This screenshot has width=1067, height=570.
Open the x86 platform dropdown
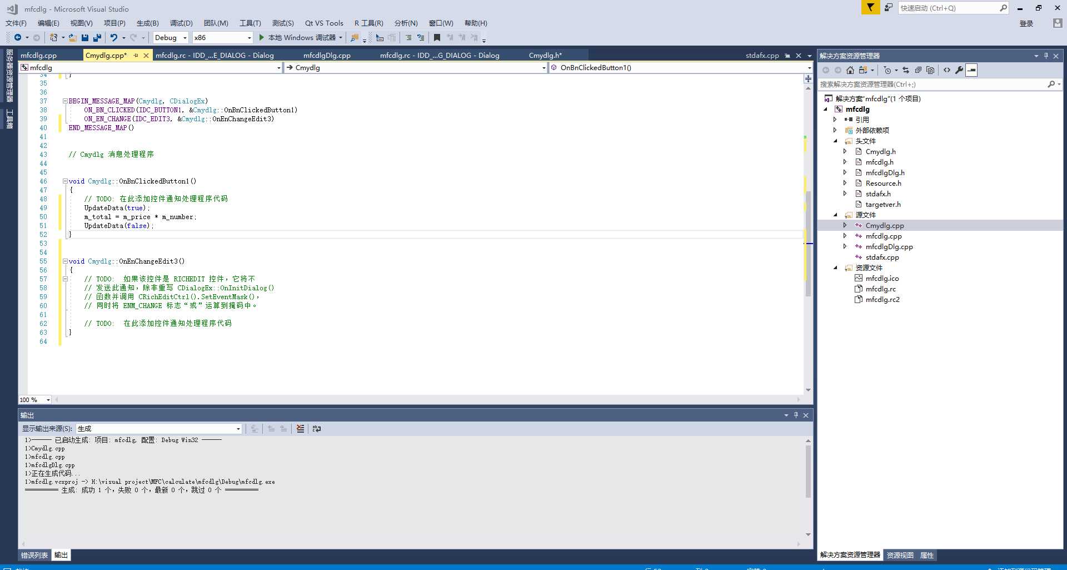(x=222, y=37)
